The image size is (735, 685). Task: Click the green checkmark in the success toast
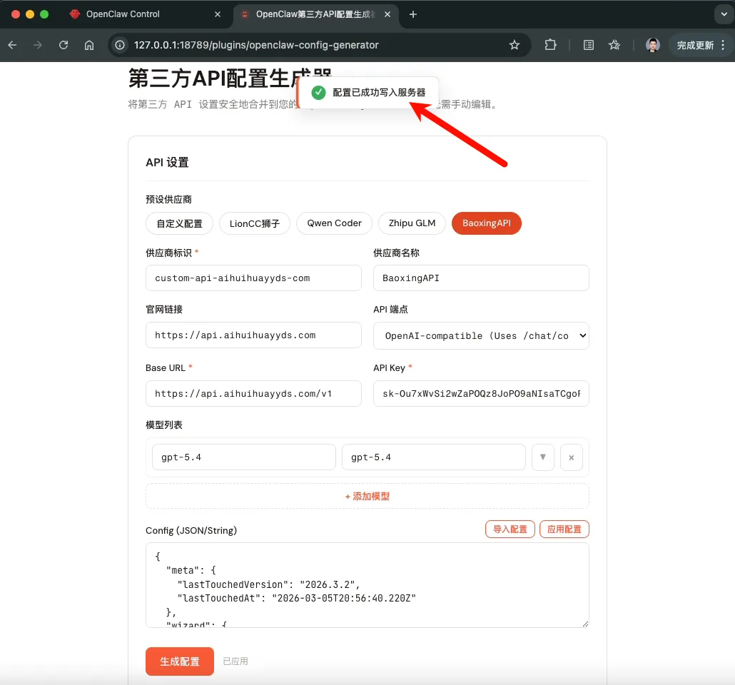click(319, 93)
